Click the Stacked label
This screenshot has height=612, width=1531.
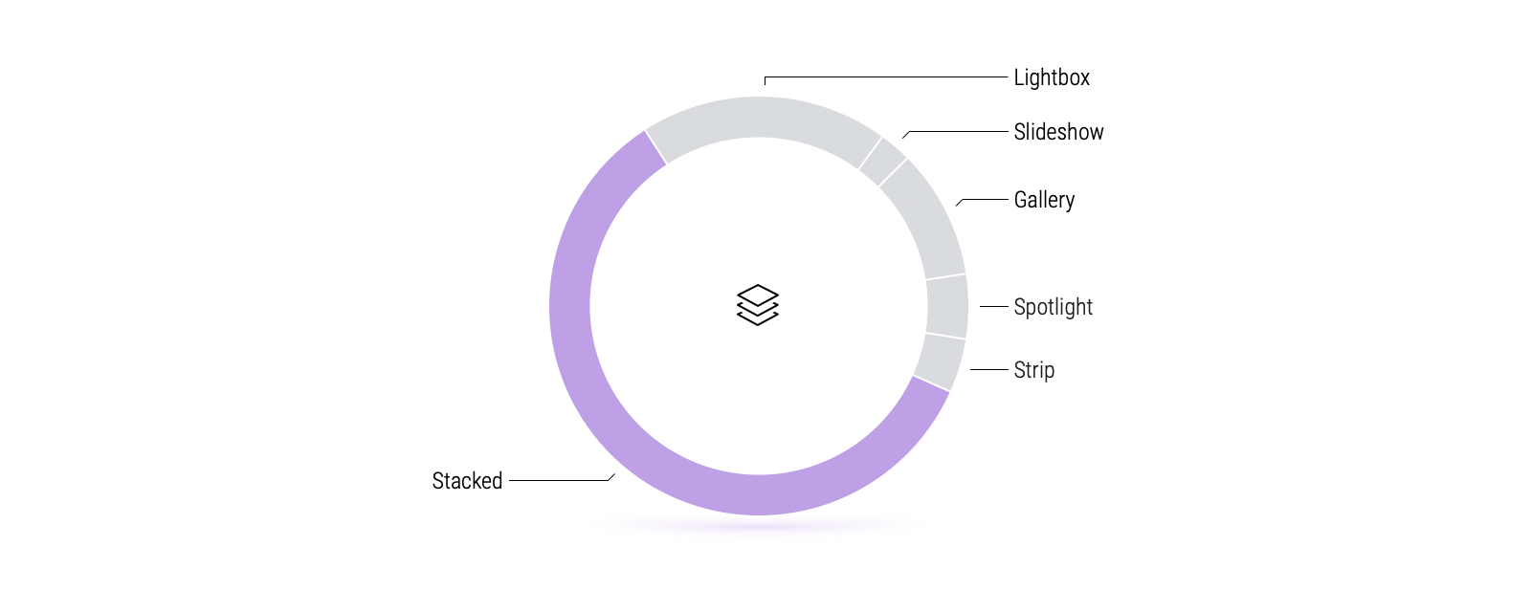[x=467, y=481]
